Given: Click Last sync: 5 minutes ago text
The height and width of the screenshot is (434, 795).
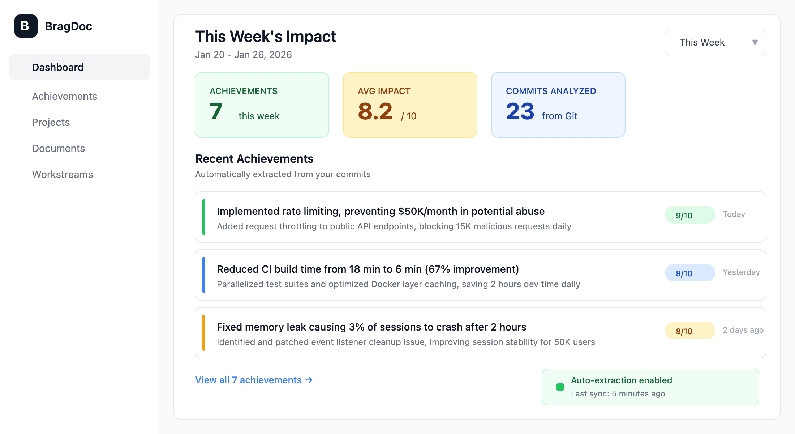Looking at the screenshot, I should tap(618, 394).
